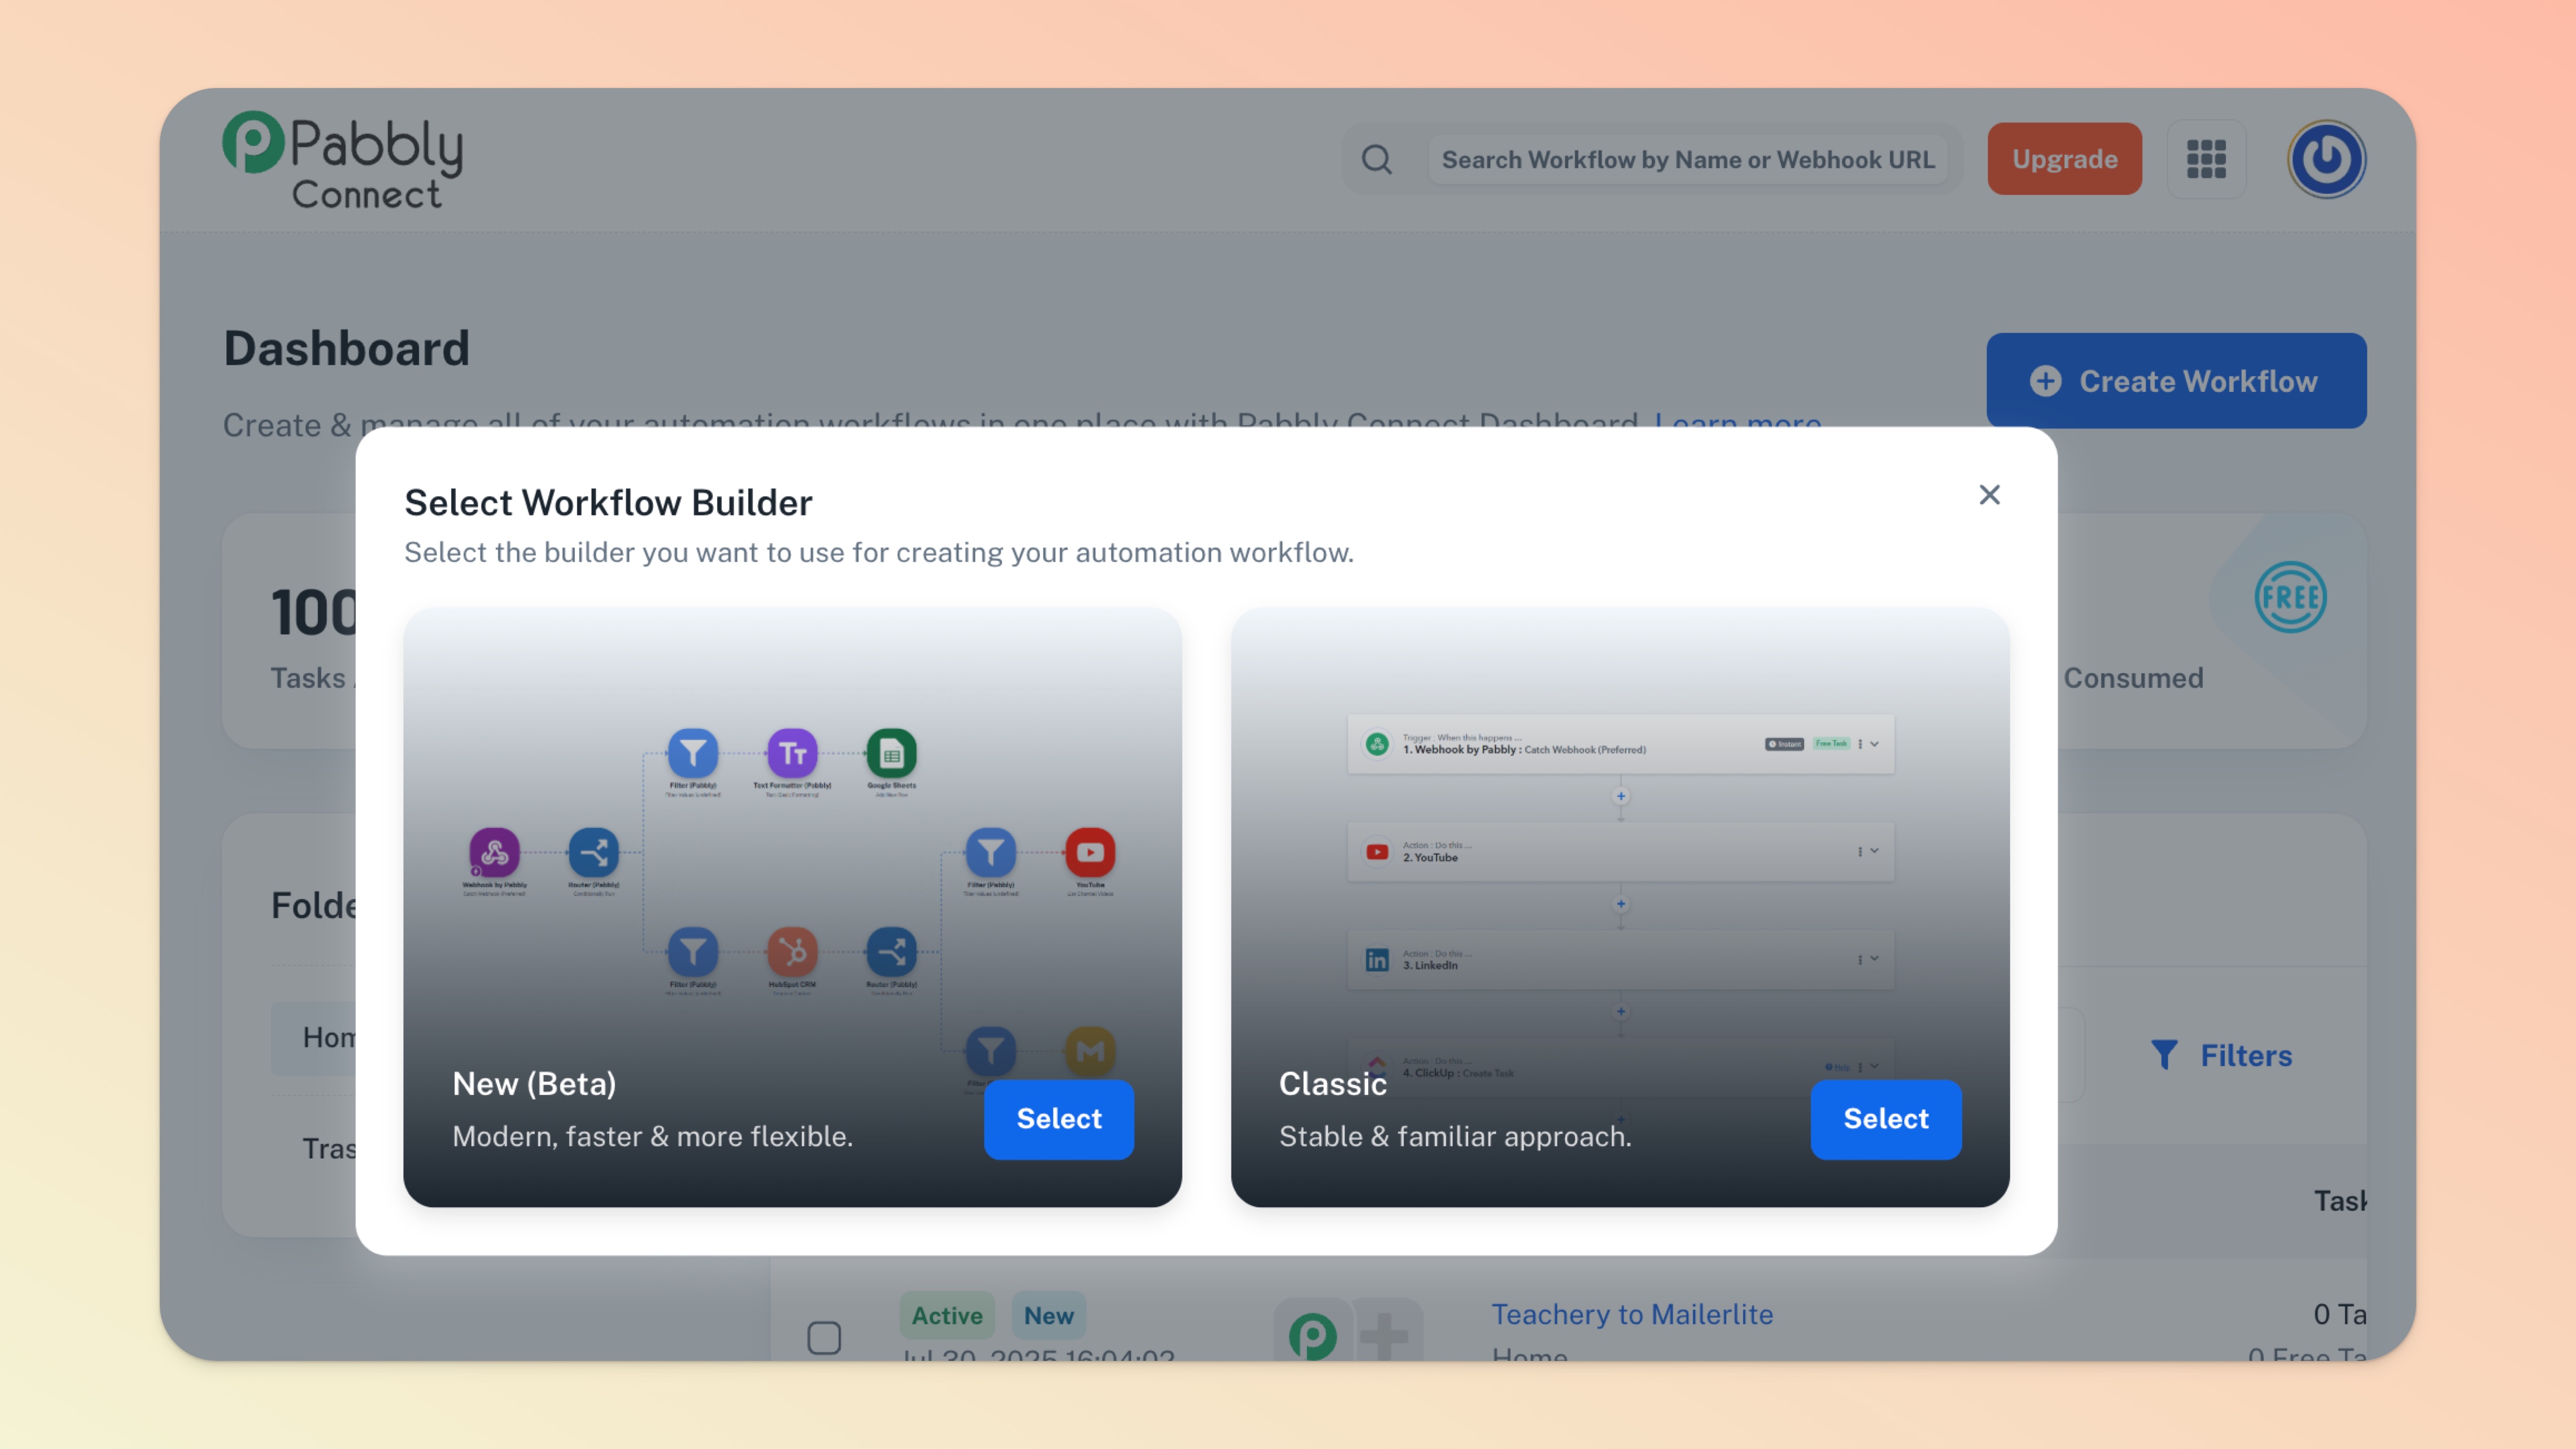This screenshot has height=1449, width=2576.
Task: Click the YouTube node icon in preview
Action: [1090, 853]
